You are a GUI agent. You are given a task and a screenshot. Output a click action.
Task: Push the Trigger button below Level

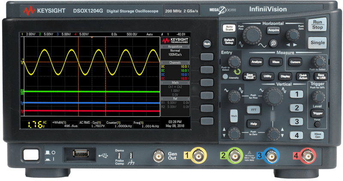(x=317, y=113)
